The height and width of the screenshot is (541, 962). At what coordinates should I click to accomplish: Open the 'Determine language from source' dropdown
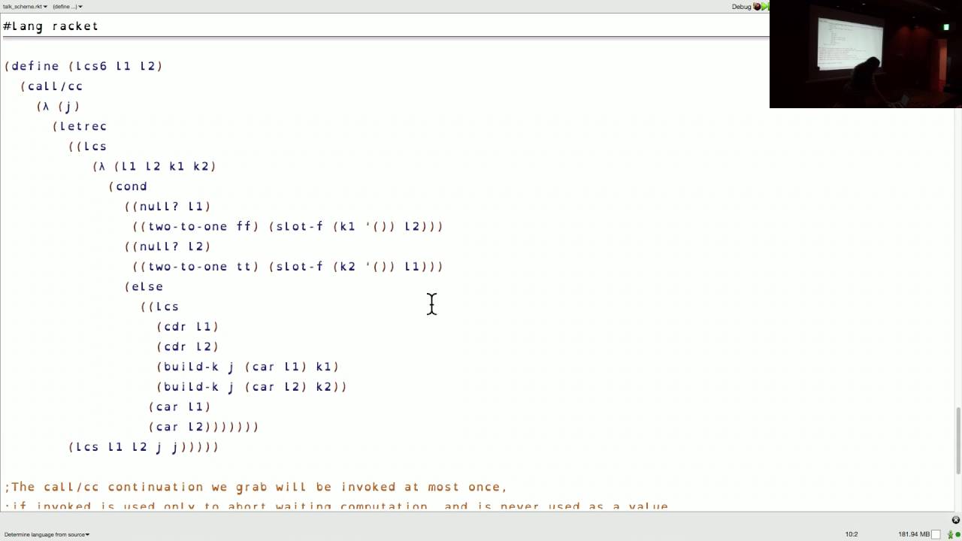(x=47, y=534)
